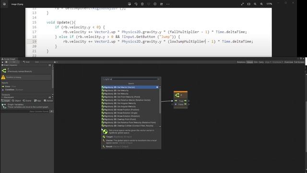This screenshot has width=307, height=173.
Task: Click the 177% zoom level in photo viewer
Action: [269, 4]
